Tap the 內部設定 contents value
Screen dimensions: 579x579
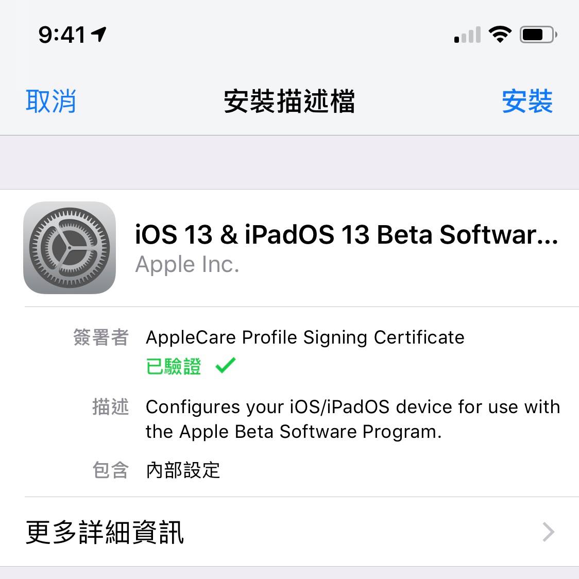click(183, 470)
